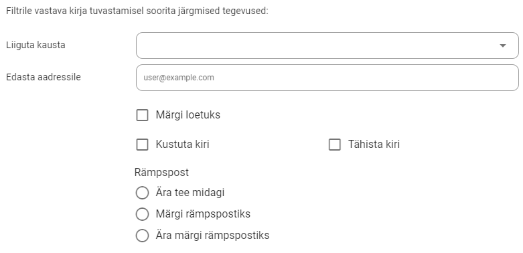Click the dropdown arrow for Liiguta kausta
Screen dimensions: 523x253
pos(503,46)
